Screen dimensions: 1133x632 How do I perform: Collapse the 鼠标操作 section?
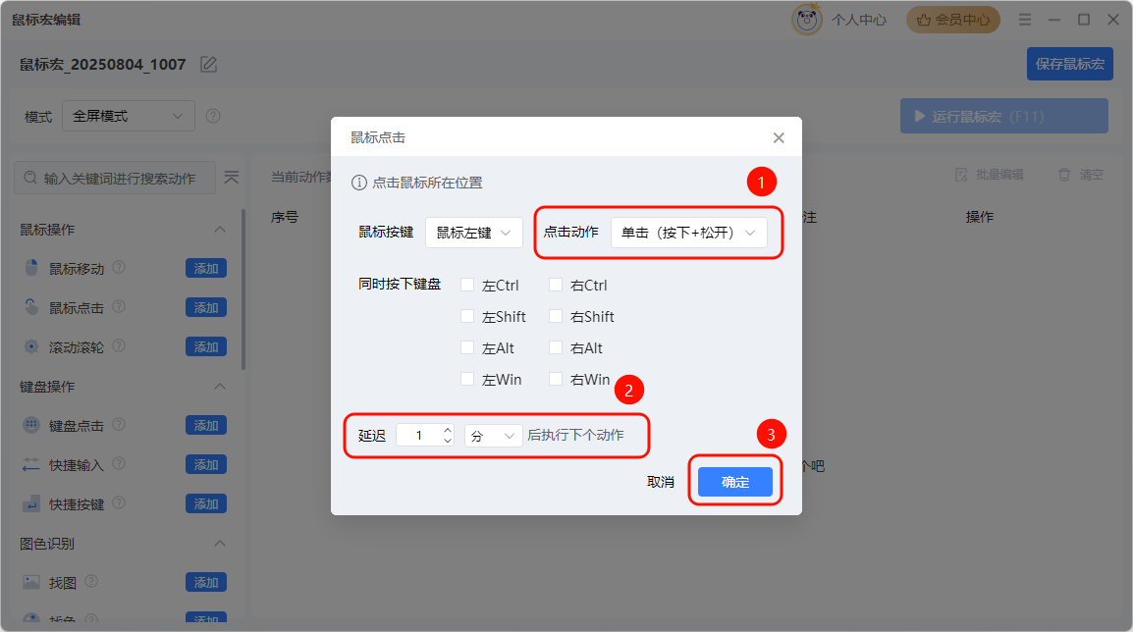(220, 229)
